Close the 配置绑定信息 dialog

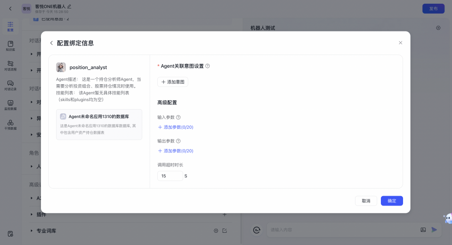(400, 43)
